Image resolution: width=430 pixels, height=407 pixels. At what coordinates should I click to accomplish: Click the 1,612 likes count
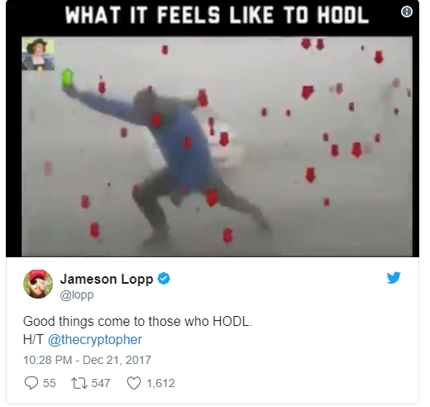pyautogui.click(x=160, y=383)
